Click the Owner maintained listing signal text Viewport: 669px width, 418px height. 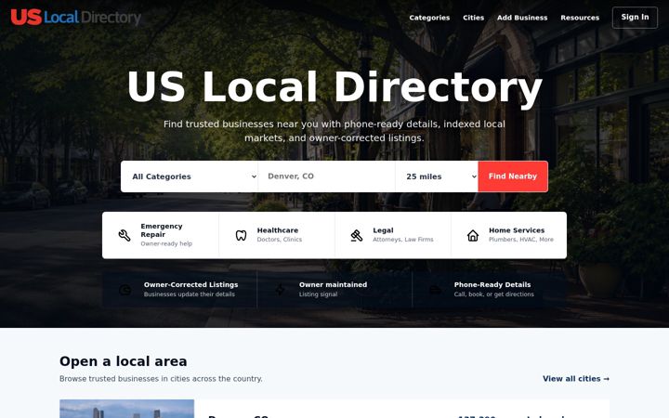coord(333,289)
